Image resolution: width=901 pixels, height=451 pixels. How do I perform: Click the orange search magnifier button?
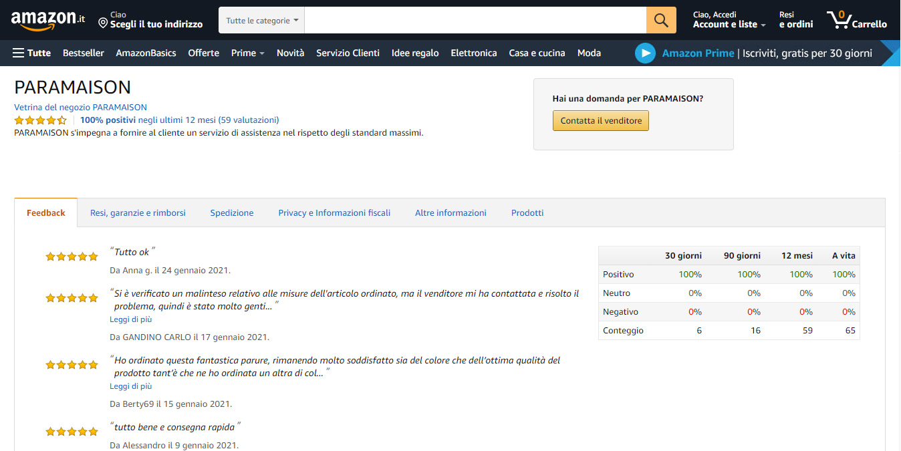(661, 20)
